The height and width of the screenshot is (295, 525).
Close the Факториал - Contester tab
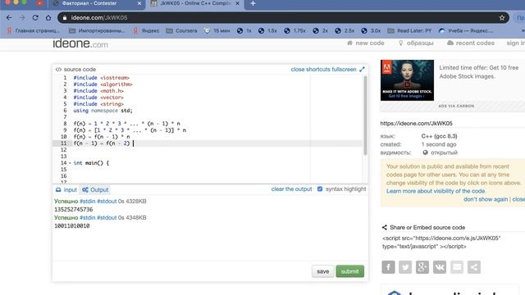coord(139,3)
